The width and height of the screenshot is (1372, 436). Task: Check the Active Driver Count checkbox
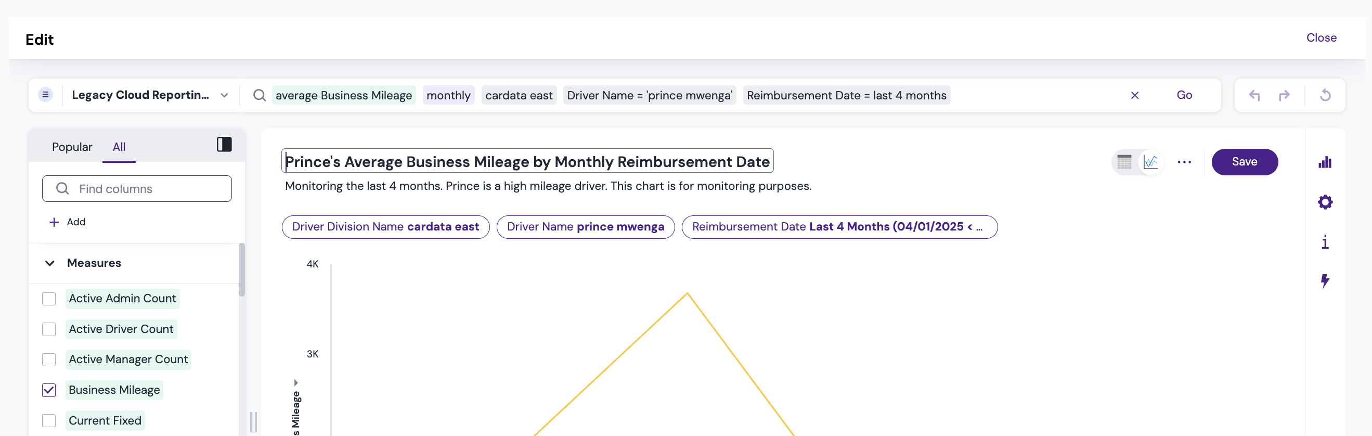49,329
